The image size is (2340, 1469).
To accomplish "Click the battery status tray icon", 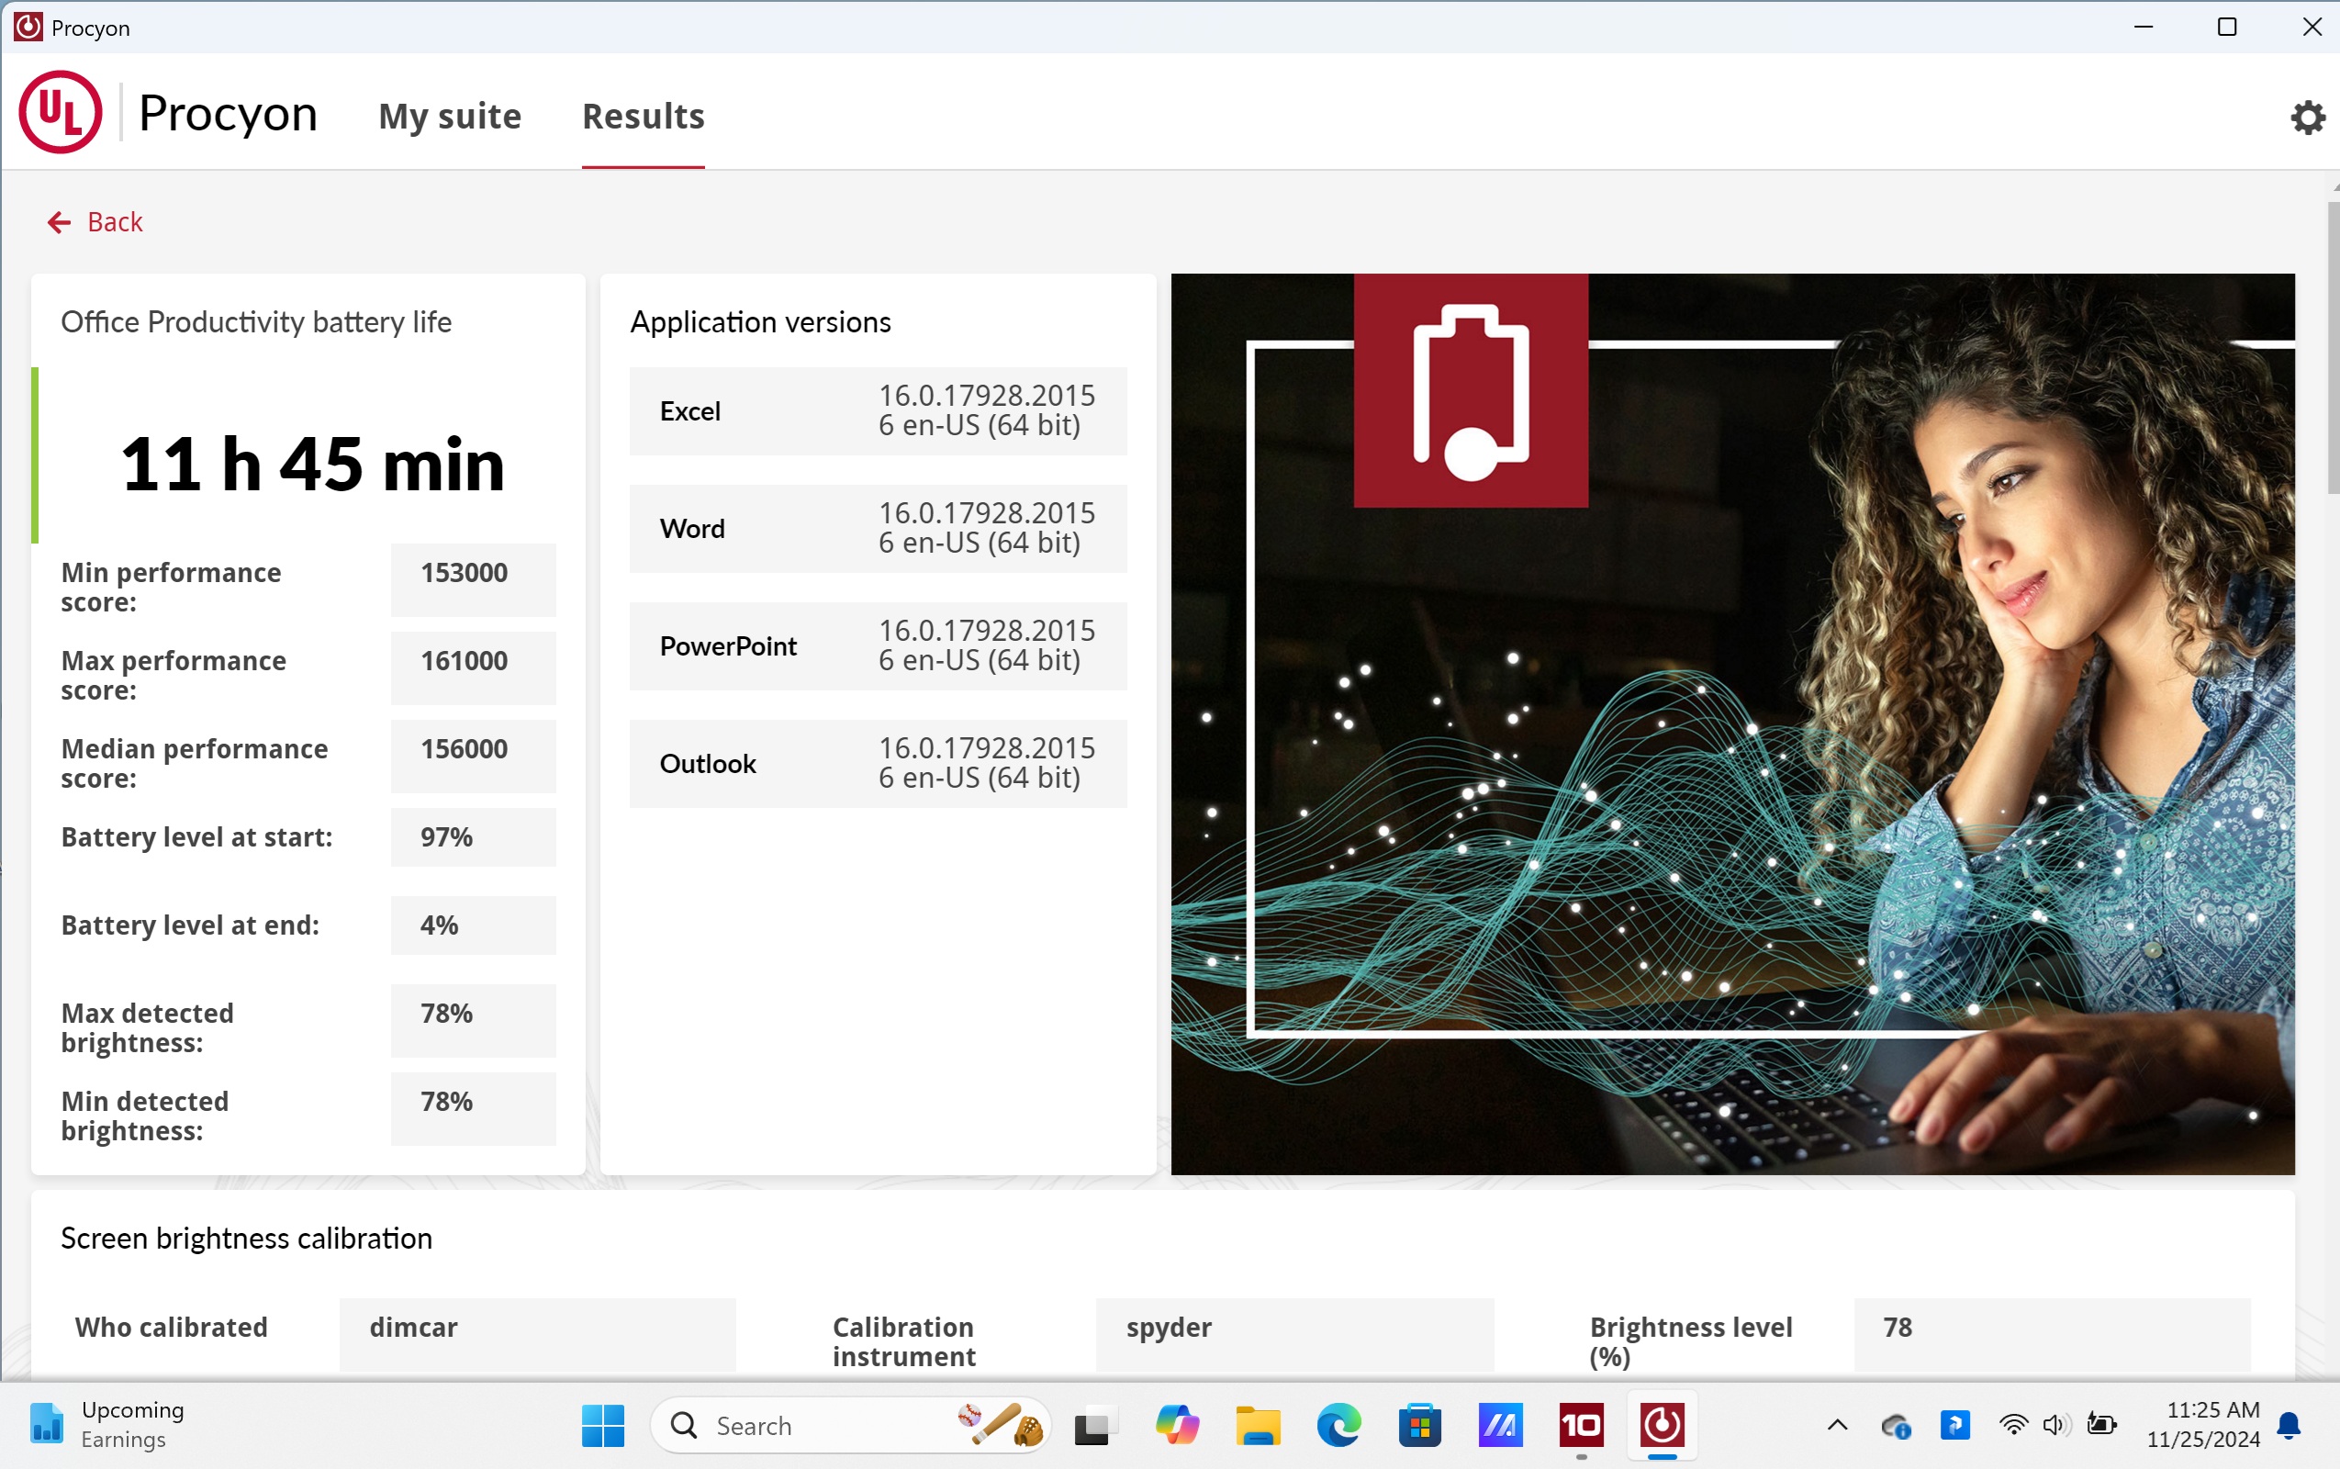I will coord(2101,1425).
